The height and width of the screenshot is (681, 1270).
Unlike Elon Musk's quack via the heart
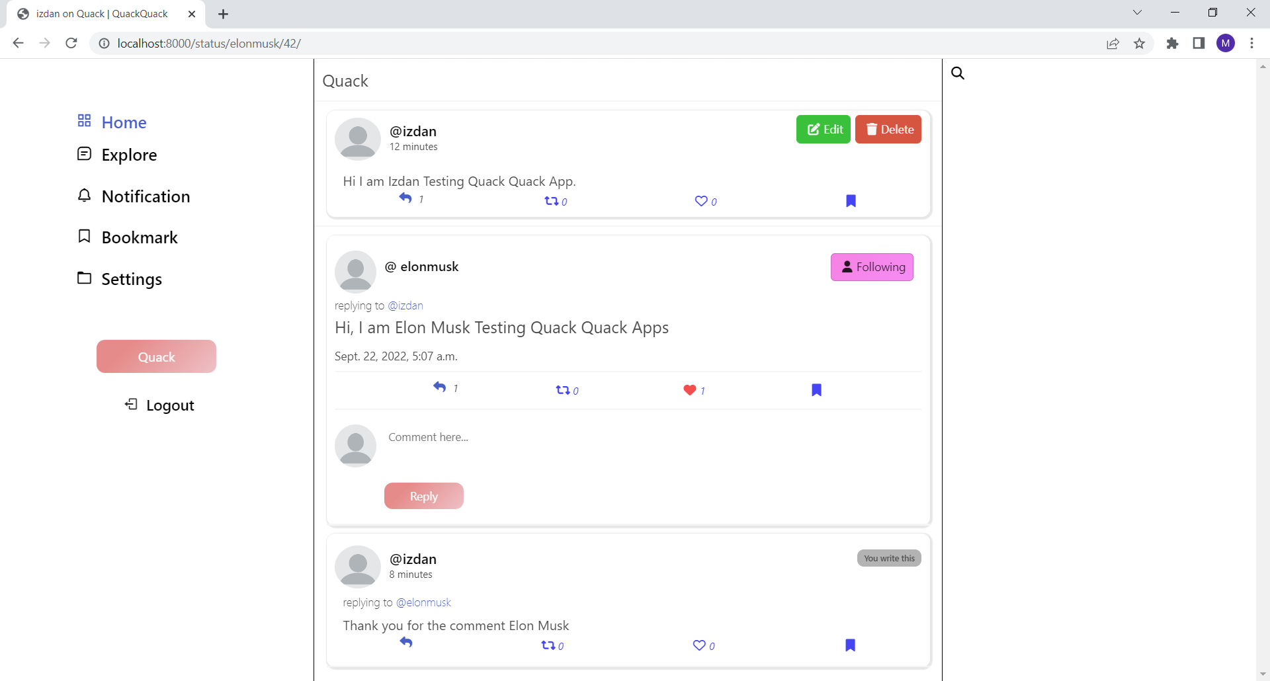pos(690,390)
